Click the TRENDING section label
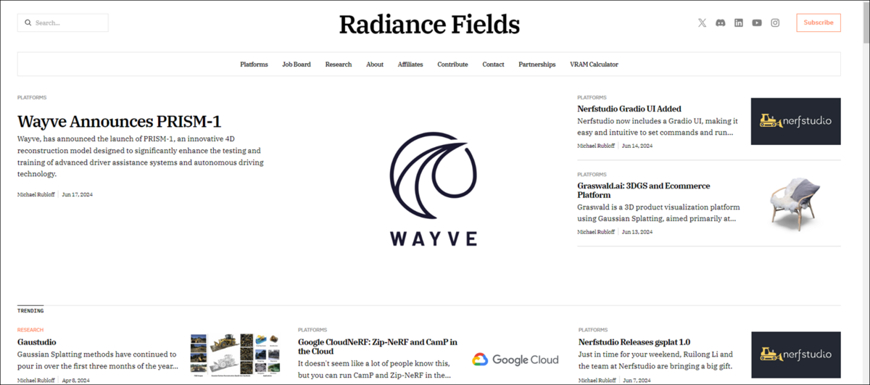Screen dimensions: 870x385 click(30, 310)
